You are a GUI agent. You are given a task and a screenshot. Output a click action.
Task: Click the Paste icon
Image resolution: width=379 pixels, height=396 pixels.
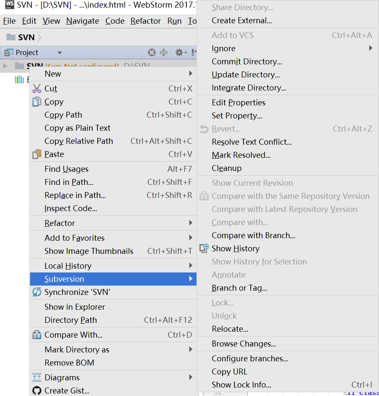tap(37, 154)
